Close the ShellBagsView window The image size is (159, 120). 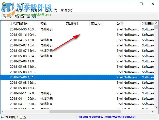(x=153, y=4)
